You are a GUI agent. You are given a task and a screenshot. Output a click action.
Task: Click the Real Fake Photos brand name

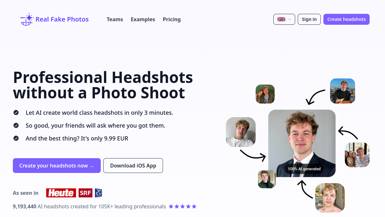(62, 19)
